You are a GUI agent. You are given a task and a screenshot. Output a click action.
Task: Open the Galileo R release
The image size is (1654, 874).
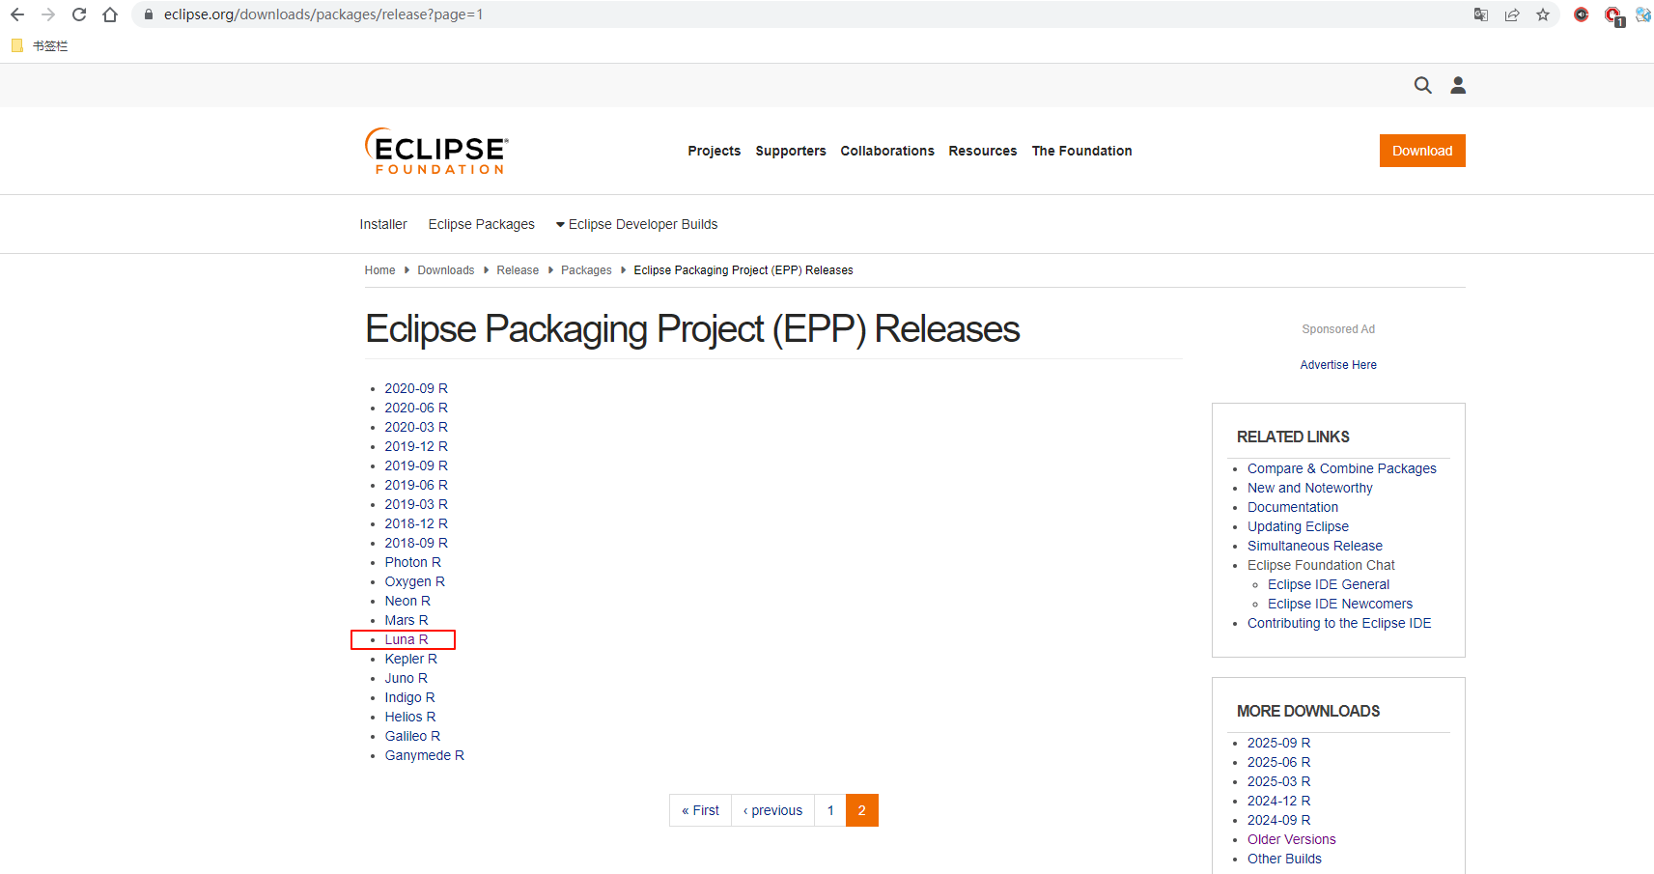coord(412,736)
